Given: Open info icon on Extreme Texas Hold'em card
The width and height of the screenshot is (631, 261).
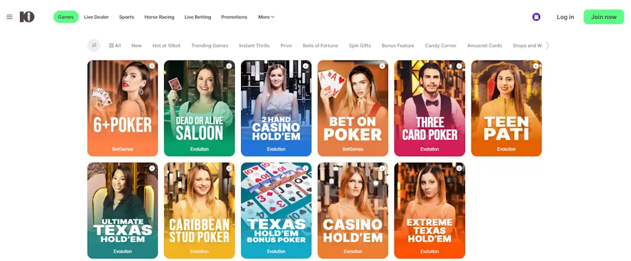Looking at the screenshot, I should [x=459, y=168].
